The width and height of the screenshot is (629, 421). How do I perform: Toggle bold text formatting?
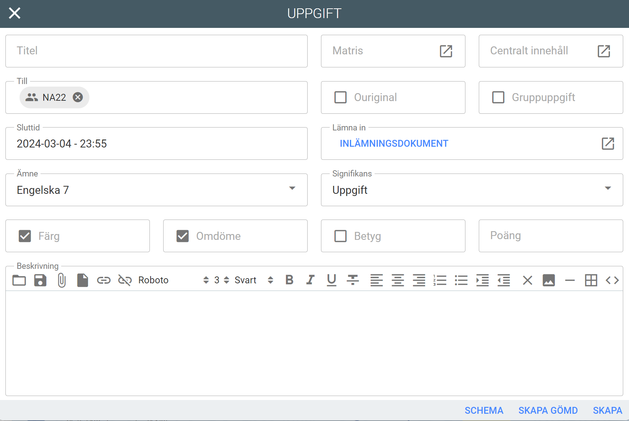(289, 280)
